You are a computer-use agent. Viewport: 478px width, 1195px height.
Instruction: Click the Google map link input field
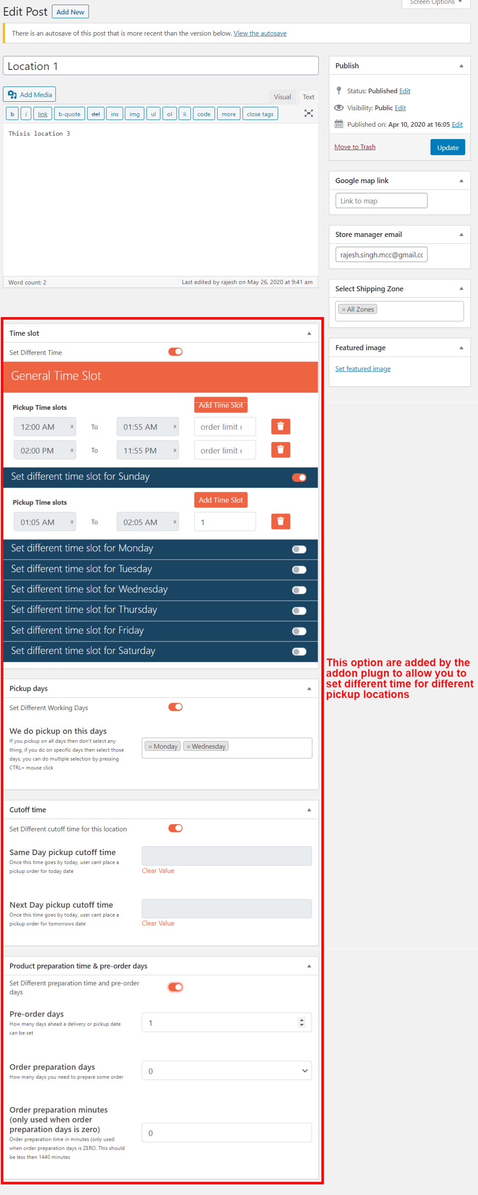click(x=381, y=201)
